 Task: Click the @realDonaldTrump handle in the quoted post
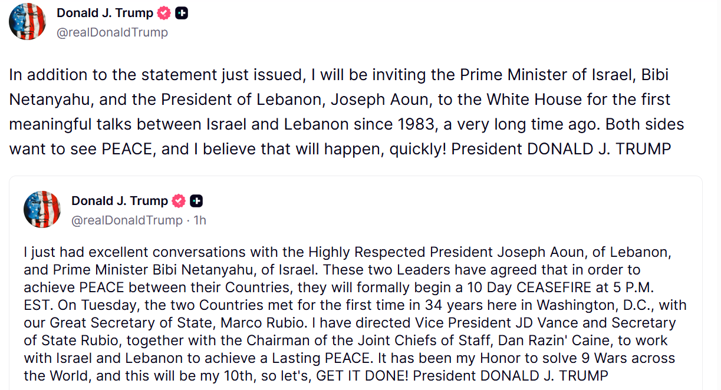coord(127,220)
